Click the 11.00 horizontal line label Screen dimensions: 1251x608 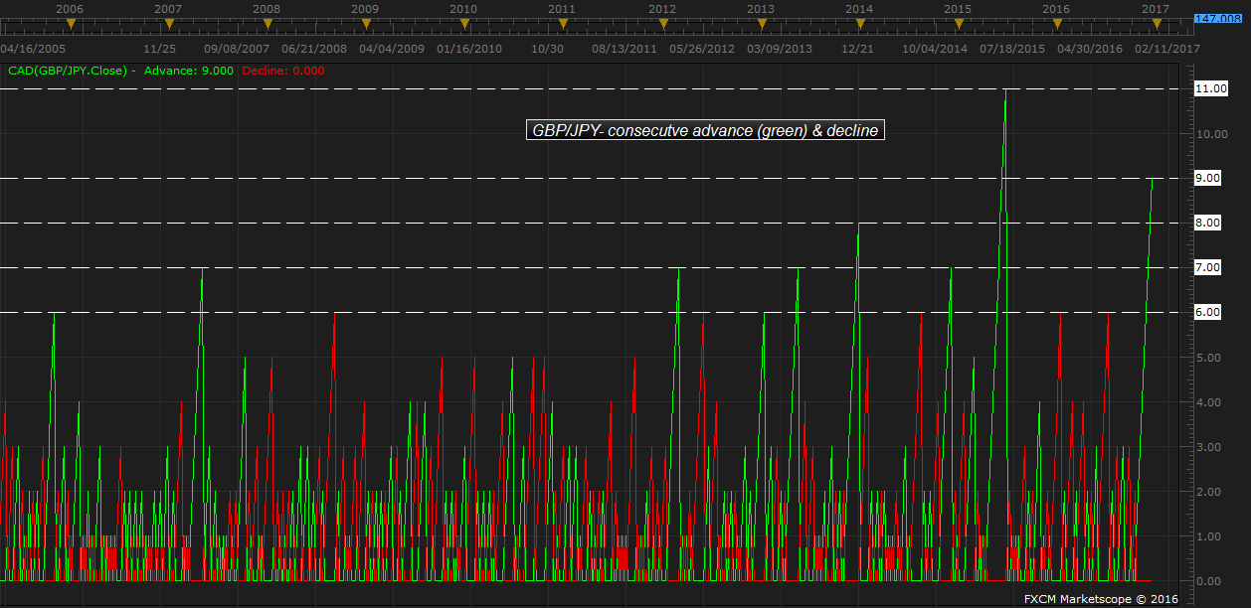1210,89
